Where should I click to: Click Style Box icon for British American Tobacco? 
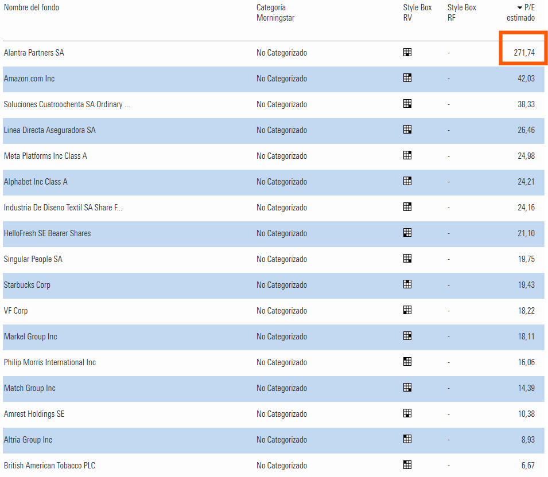coord(407,465)
